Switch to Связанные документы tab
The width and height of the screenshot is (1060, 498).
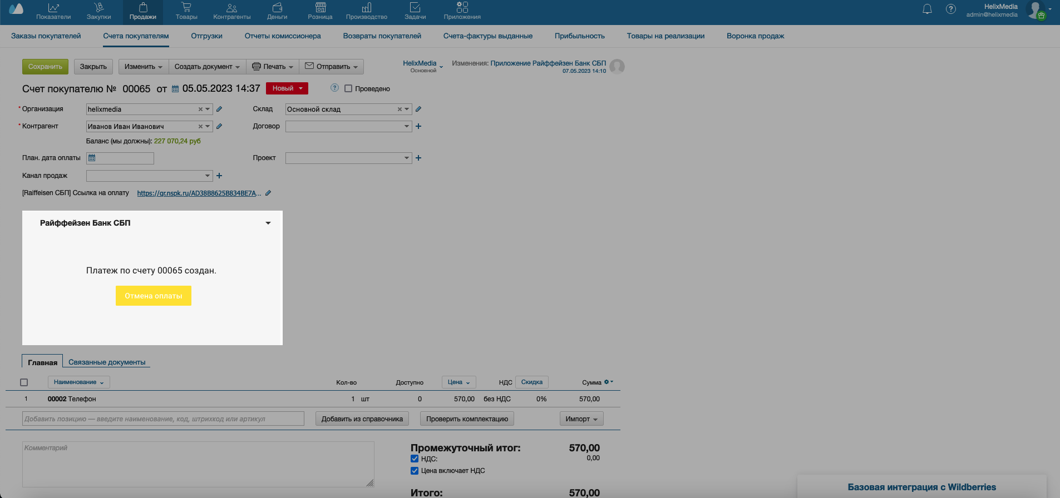pos(107,362)
